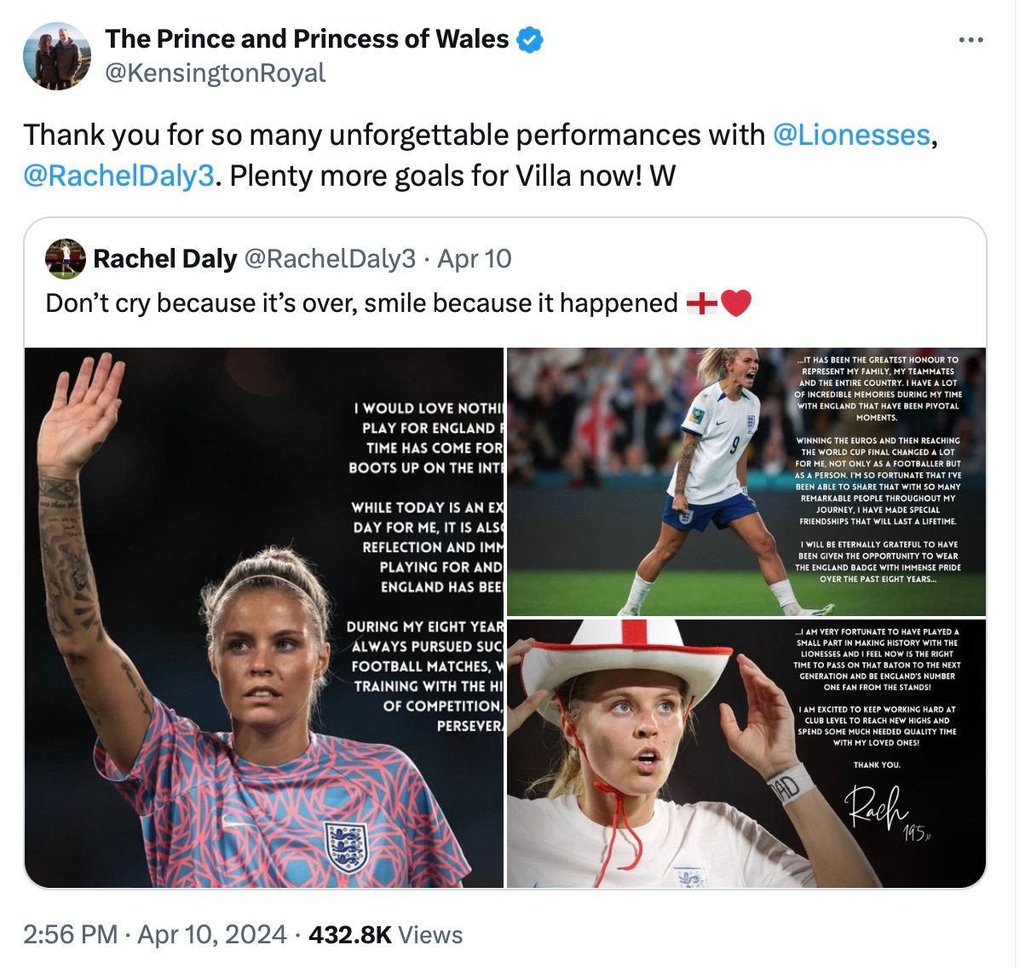Open the Apr 10 quoted tweet date
Image resolution: width=1031 pixels, height=968 pixels.
(475, 258)
